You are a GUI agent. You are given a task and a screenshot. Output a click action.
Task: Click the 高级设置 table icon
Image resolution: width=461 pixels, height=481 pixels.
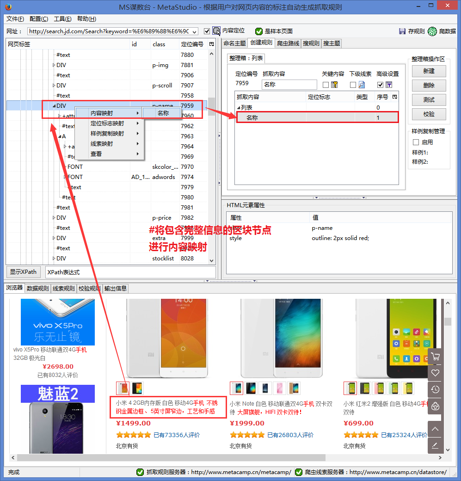[x=389, y=85]
